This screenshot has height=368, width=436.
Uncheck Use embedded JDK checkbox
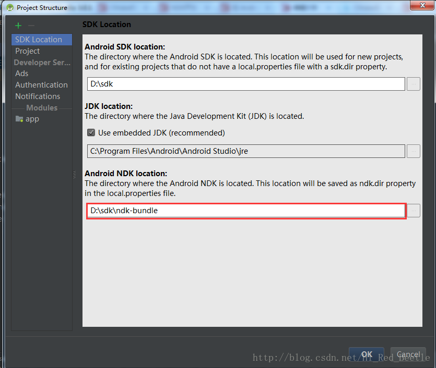[x=91, y=133]
